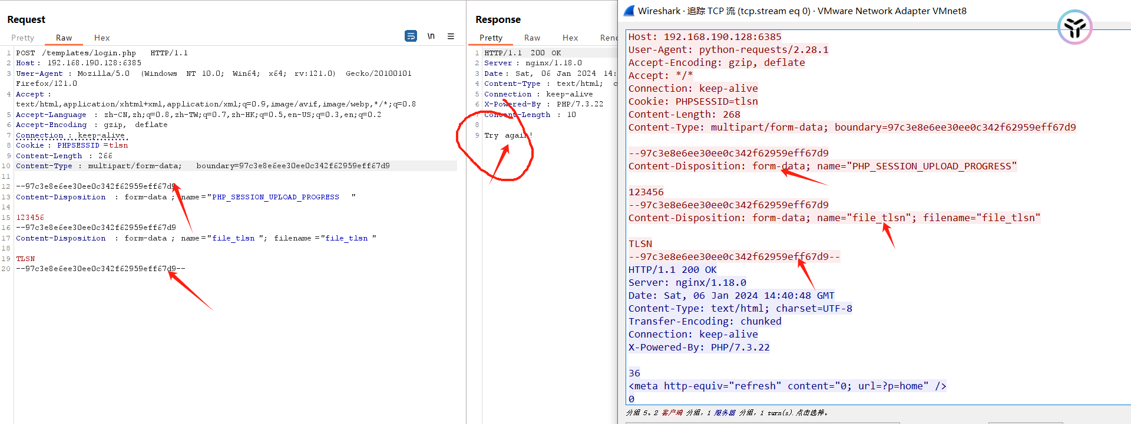Click the Response panel heading

(498, 19)
